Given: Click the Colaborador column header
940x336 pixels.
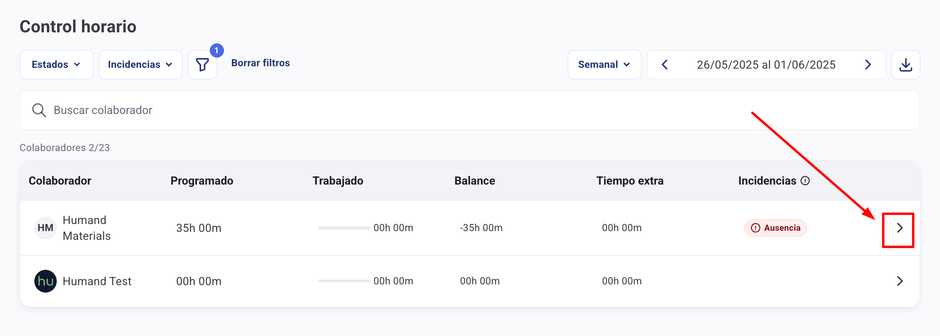Looking at the screenshot, I should 60,181.
